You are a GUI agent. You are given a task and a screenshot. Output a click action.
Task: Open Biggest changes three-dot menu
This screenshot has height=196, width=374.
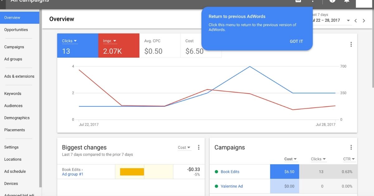[199, 147]
